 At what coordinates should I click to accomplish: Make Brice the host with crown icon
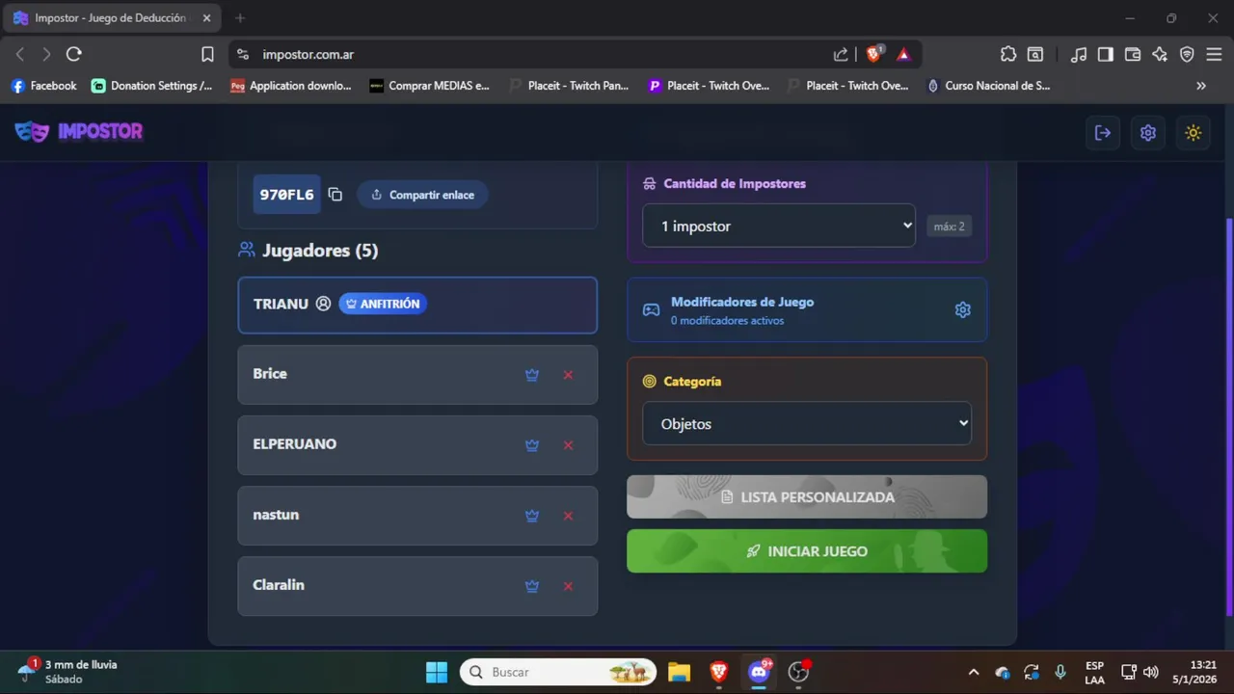[x=531, y=375]
